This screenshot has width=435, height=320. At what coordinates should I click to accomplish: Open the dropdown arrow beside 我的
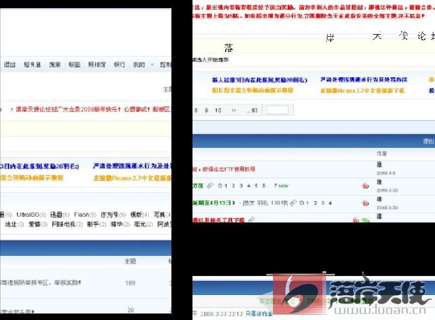(152, 65)
